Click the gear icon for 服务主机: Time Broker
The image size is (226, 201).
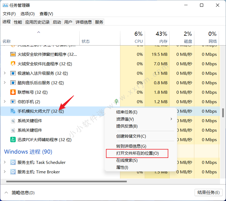13,172
